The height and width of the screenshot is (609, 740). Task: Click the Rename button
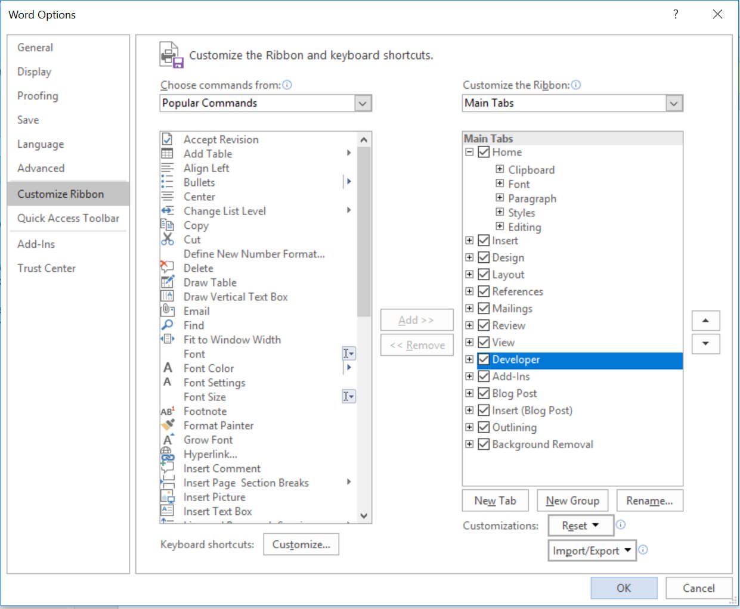(x=649, y=501)
